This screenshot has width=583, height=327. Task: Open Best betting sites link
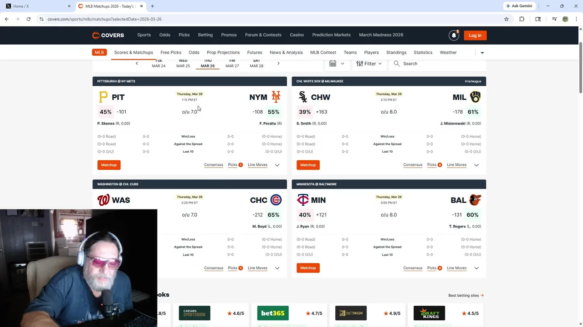(466, 295)
